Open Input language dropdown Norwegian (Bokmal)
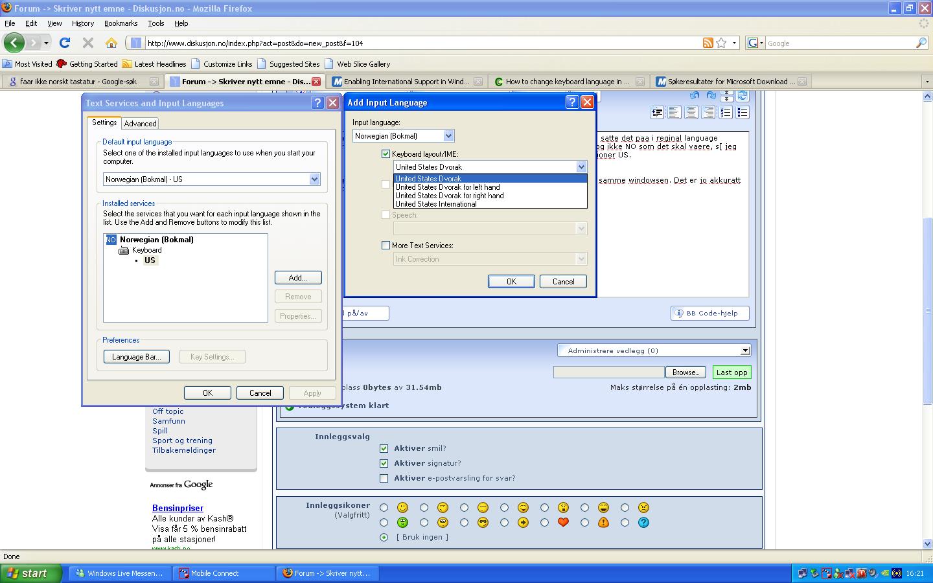The image size is (933, 583). coord(448,136)
